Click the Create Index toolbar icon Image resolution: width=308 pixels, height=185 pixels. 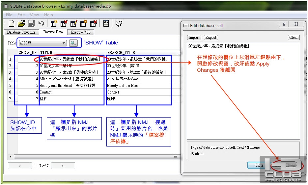[x=83, y=24]
